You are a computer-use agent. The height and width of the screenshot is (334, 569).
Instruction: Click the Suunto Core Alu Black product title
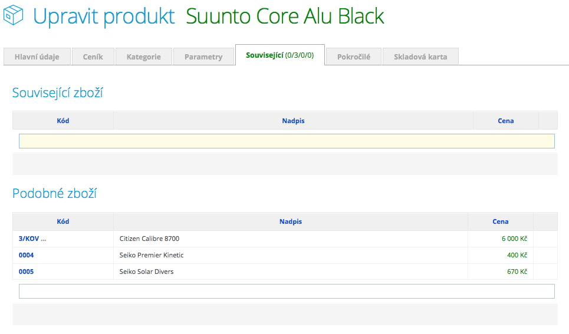[x=285, y=16]
